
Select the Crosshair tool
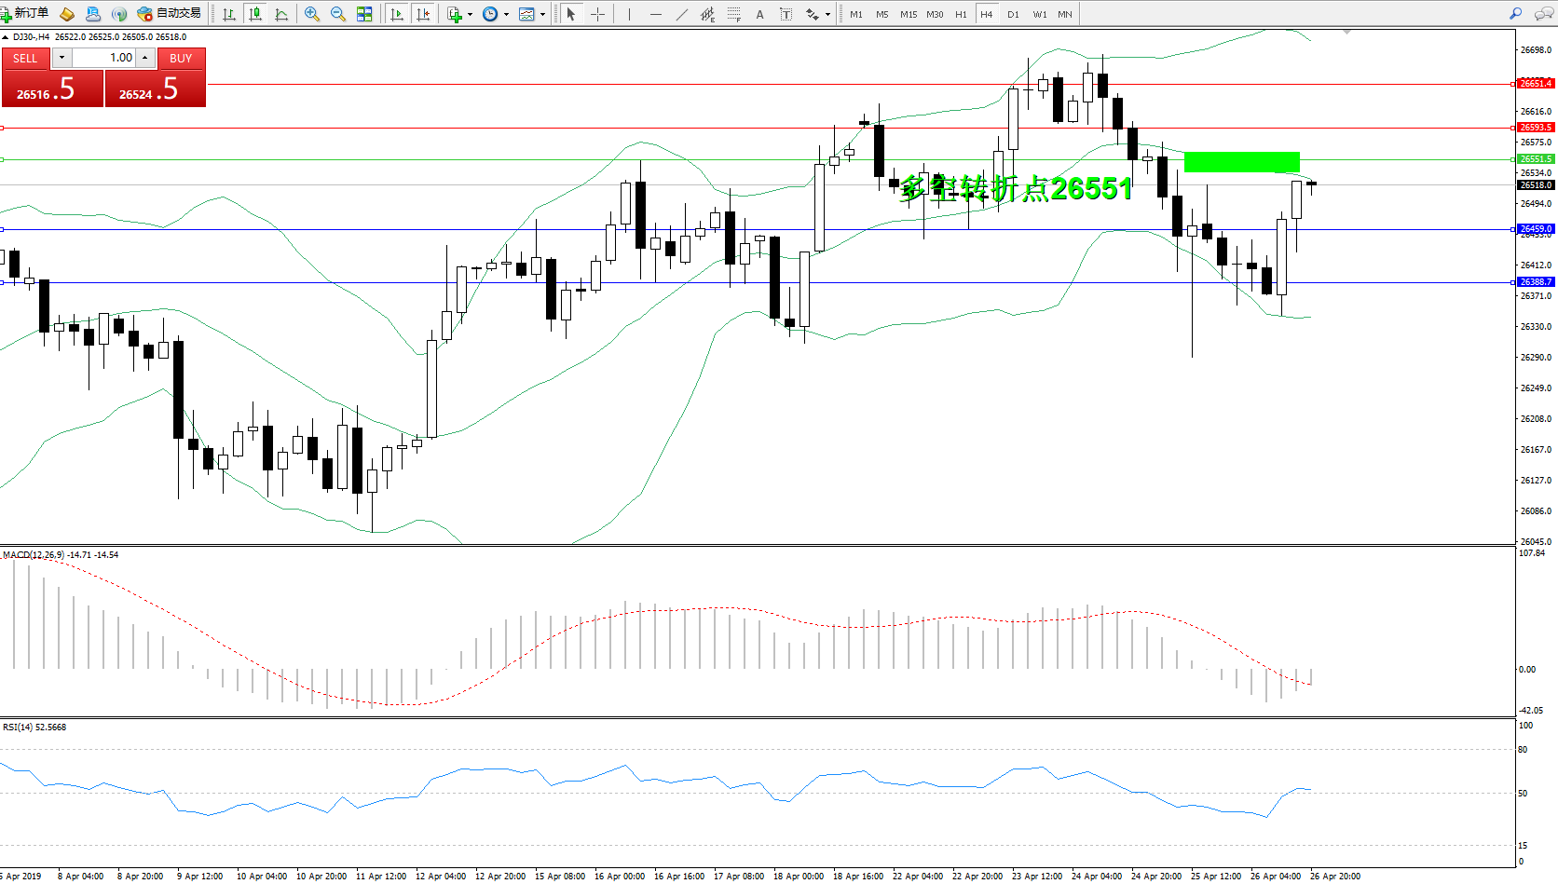tap(597, 14)
